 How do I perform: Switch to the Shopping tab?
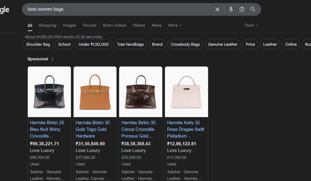point(47,25)
